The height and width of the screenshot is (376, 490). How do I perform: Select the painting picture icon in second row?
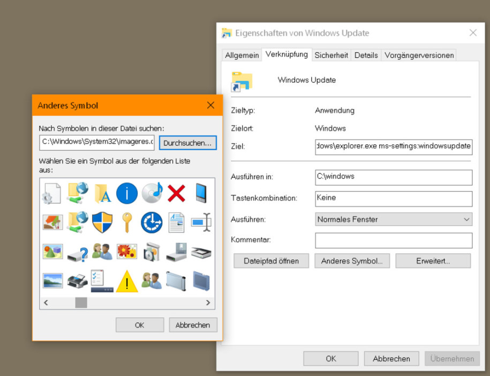[52, 222]
